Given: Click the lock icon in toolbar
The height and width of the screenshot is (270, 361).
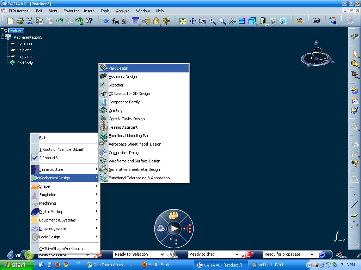Looking at the screenshot, I should point(156,21).
